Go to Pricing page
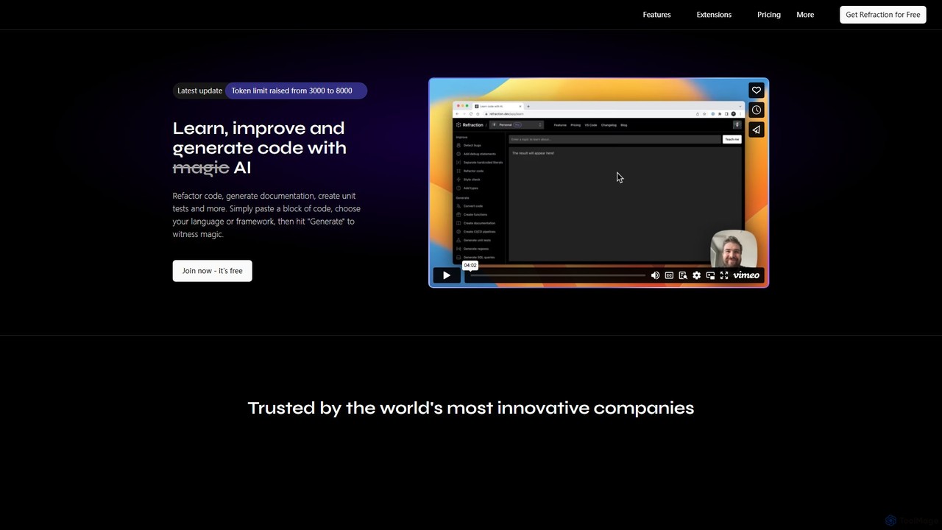Viewport: 942px width, 530px height. (769, 15)
